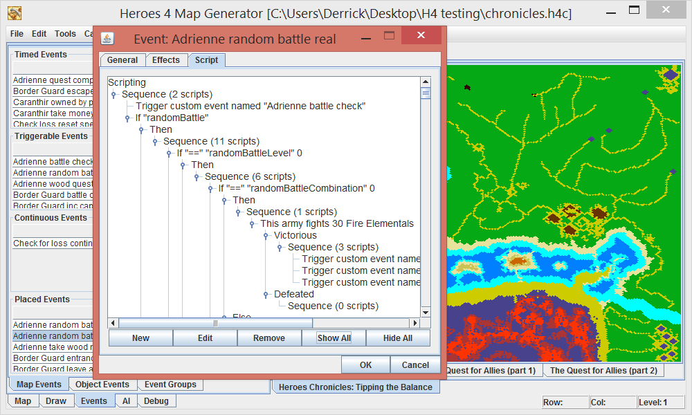Select 'Check for loss contin' continuous event
Viewport: 692px width, 415px height.
point(53,243)
